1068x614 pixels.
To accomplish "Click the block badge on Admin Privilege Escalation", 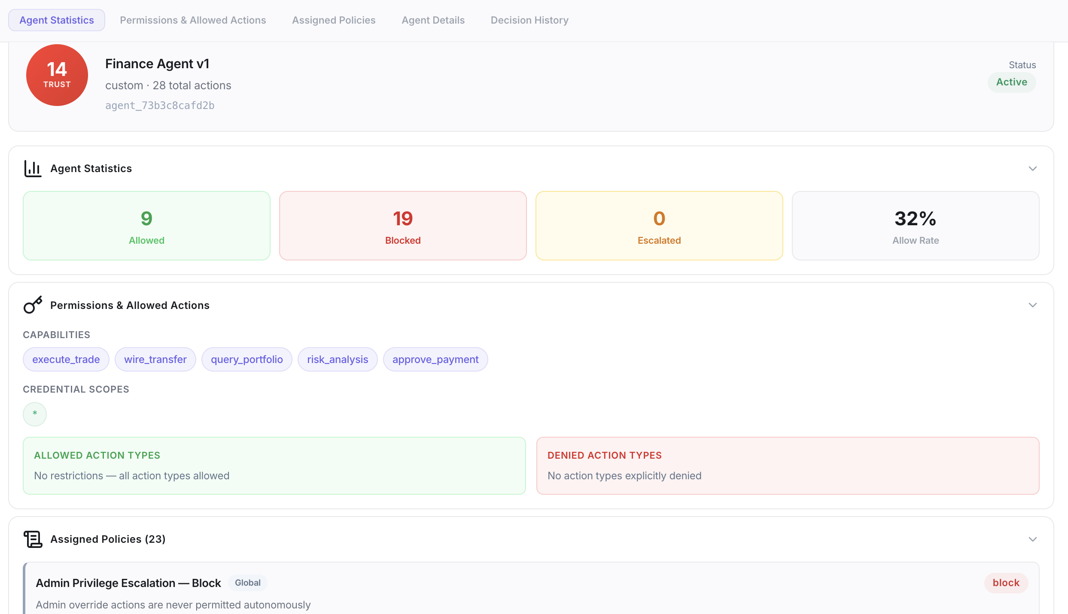I will tap(1006, 583).
